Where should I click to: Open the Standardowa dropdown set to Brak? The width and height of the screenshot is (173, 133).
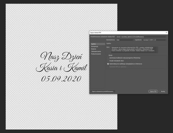(x=125, y=40)
